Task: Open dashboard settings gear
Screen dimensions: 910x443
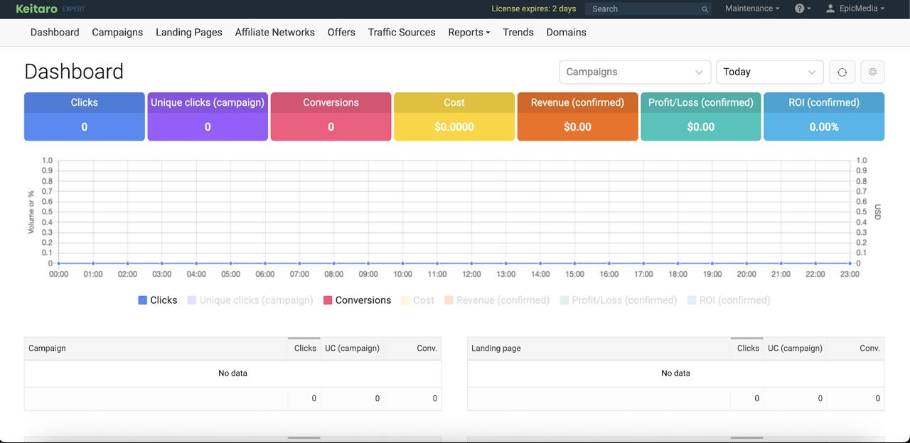Action: point(872,72)
